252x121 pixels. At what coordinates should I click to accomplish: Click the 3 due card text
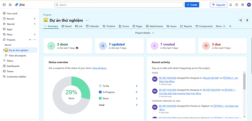point(216,44)
